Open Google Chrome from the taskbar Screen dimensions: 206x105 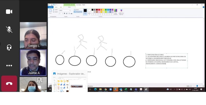pyautogui.click(x=105, y=89)
